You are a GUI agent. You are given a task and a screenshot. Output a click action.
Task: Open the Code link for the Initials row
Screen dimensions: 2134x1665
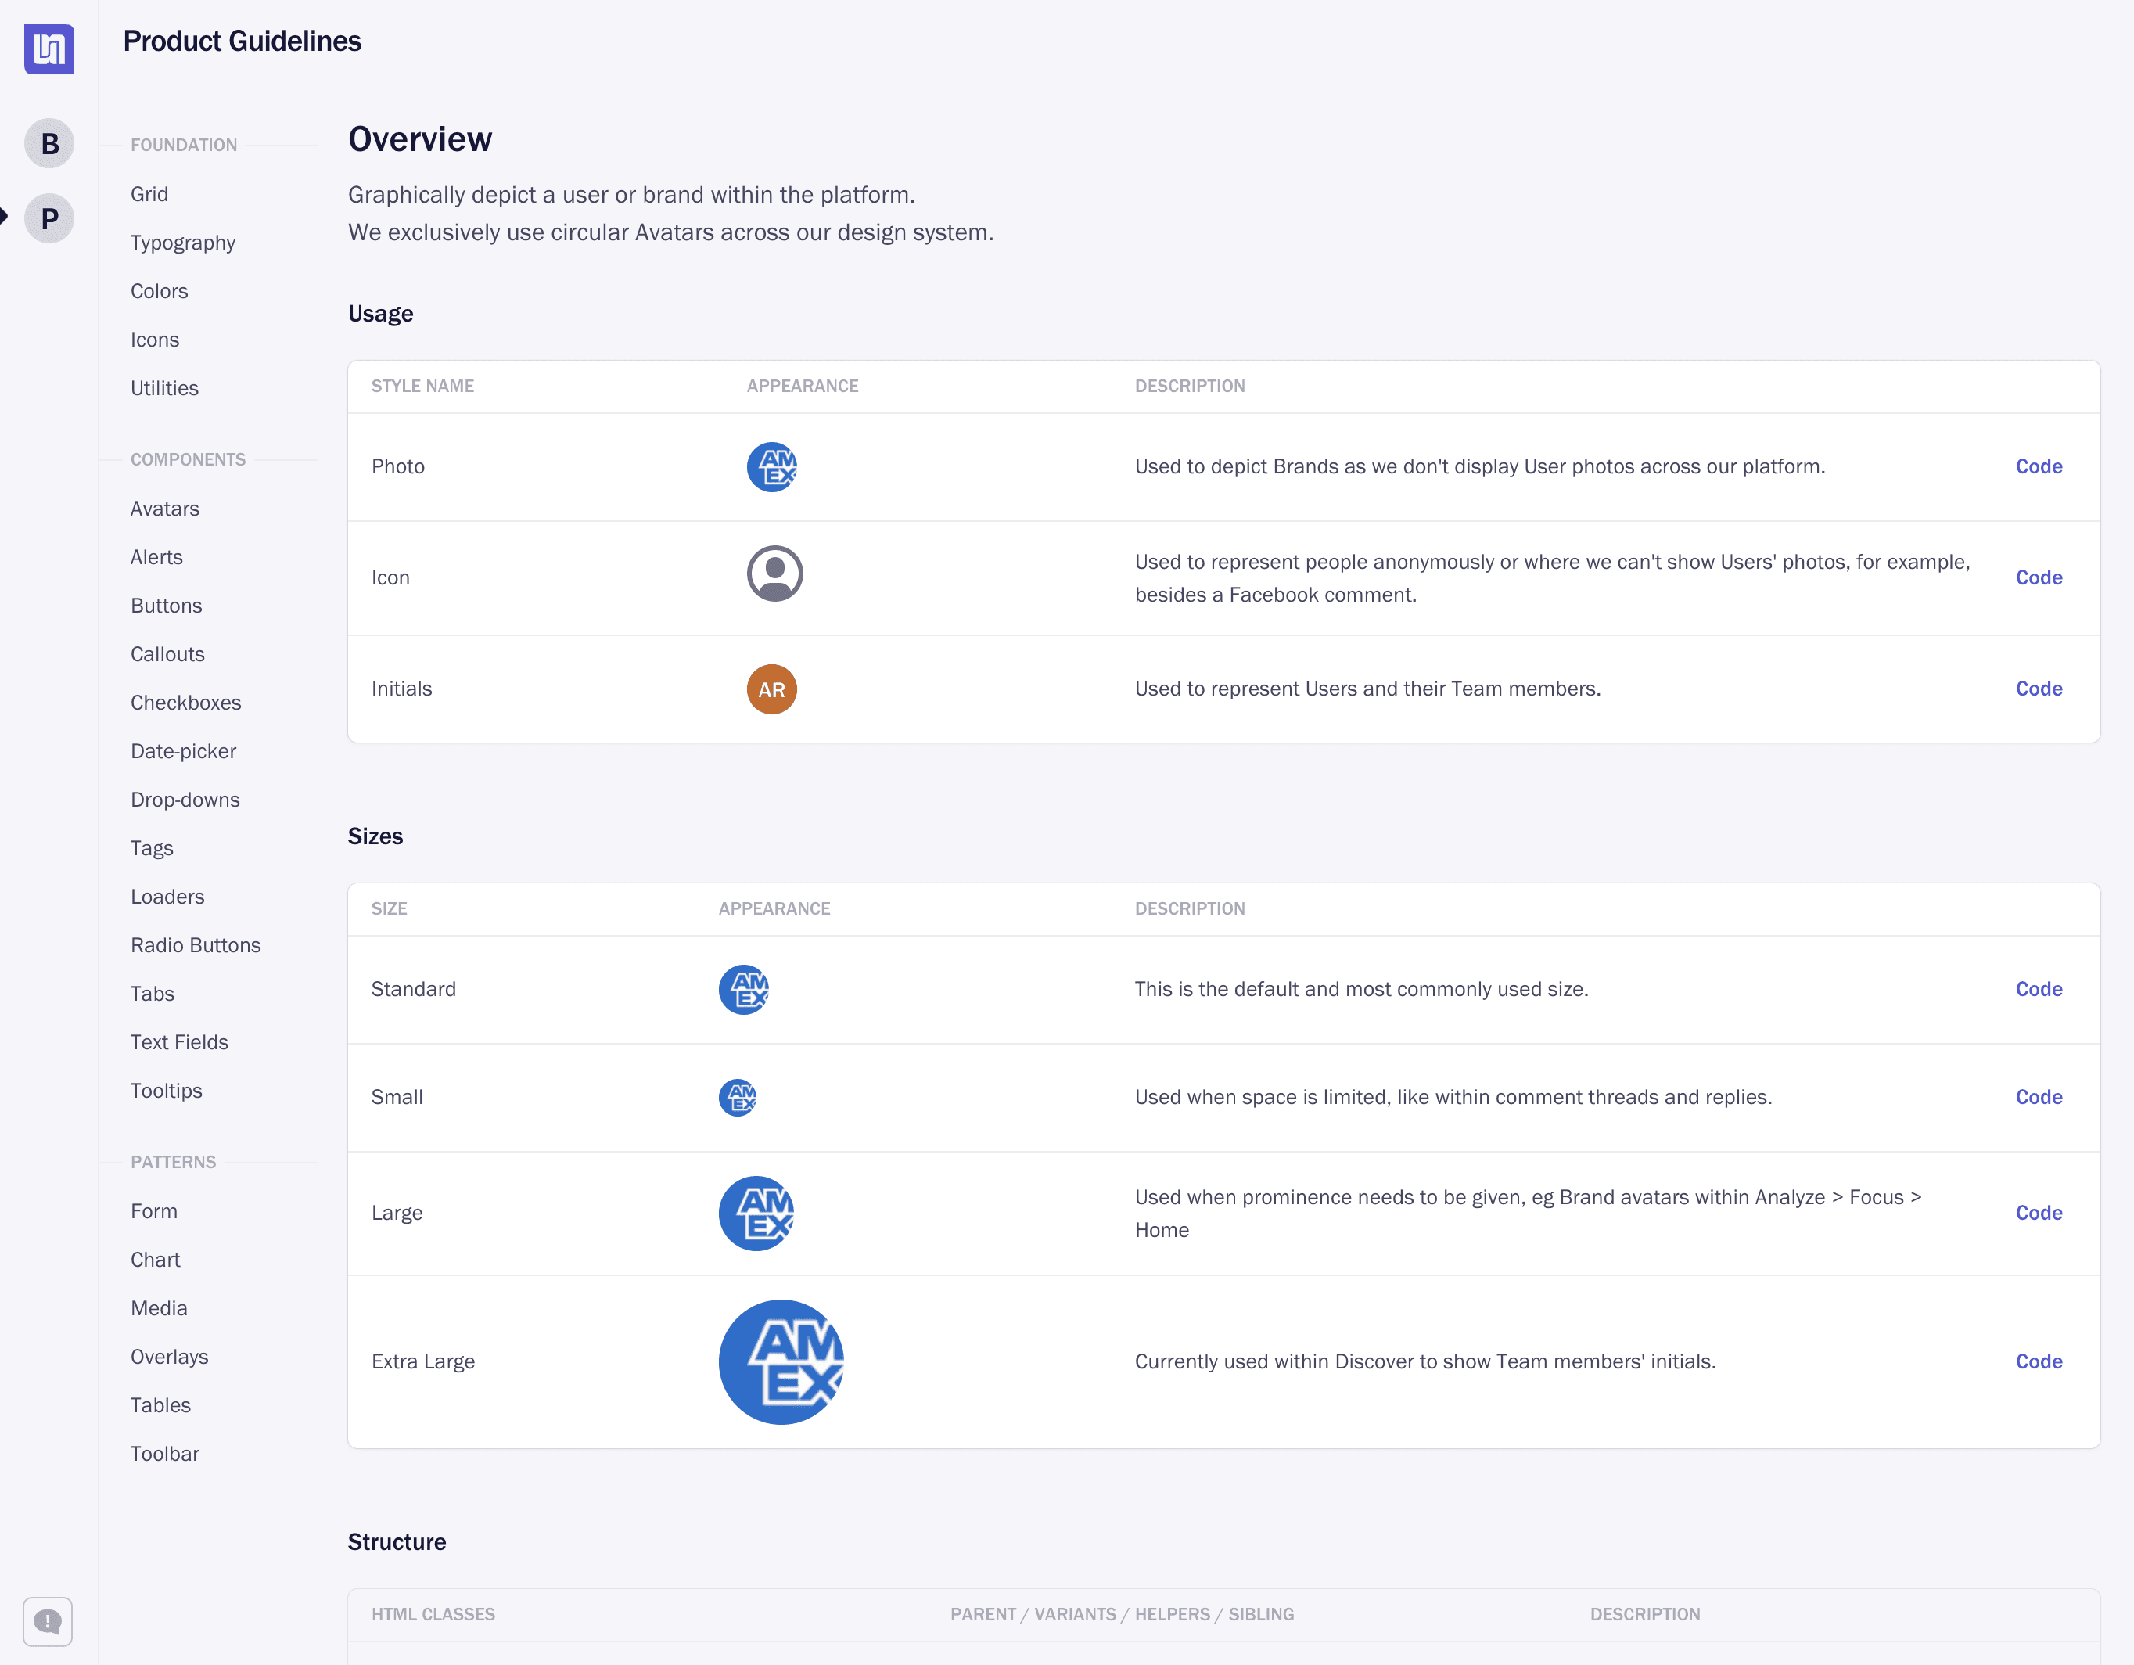point(2039,689)
